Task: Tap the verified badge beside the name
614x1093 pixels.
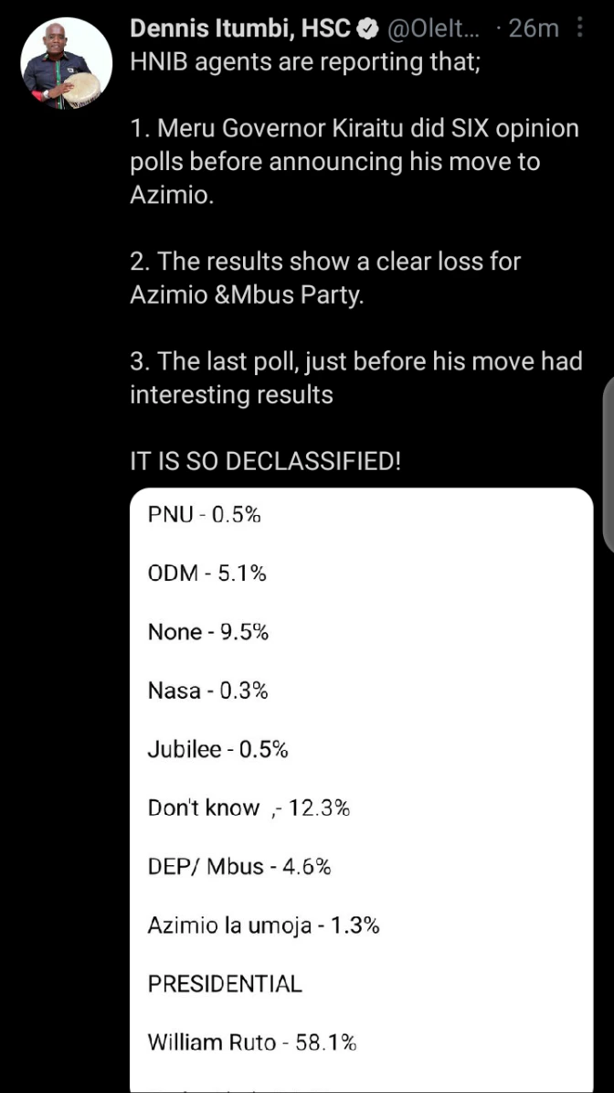Action: [367, 29]
